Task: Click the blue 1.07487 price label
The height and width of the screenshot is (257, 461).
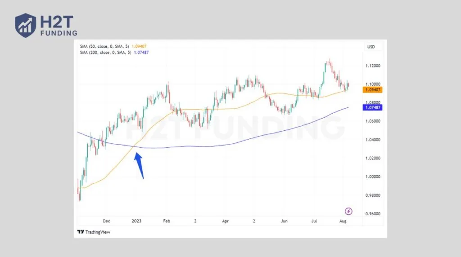Action: coord(372,108)
